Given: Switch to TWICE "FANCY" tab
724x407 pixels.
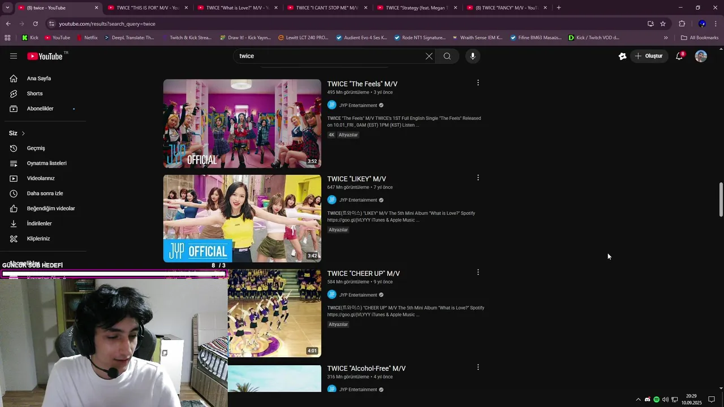Looking at the screenshot, I should point(506,8).
